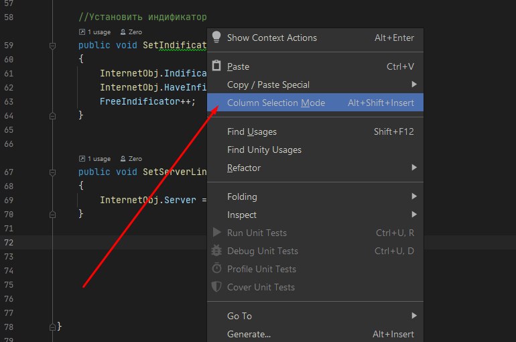Screen dimensions: 516x342
Task: Open the Inspect menu entry
Action: pos(315,215)
